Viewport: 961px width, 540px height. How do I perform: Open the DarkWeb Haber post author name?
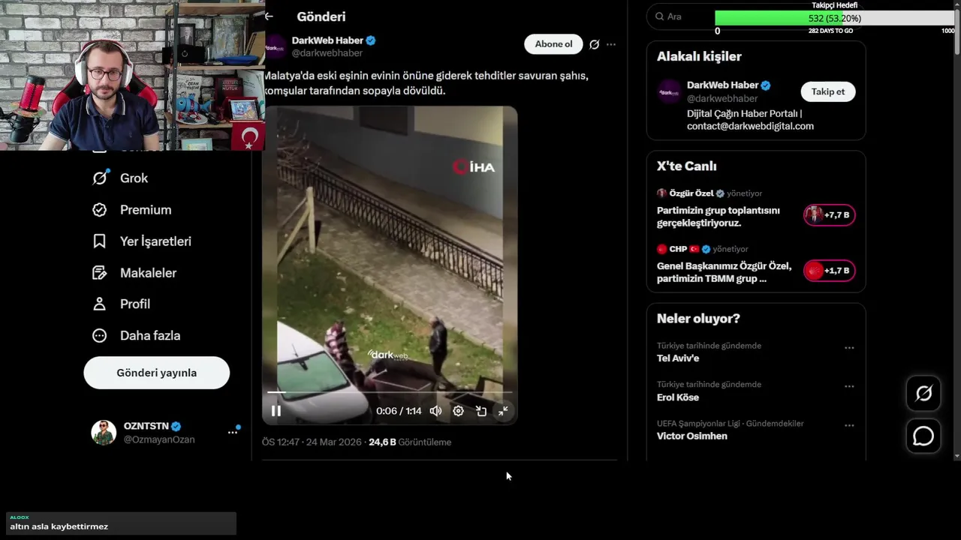click(x=327, y=40)
